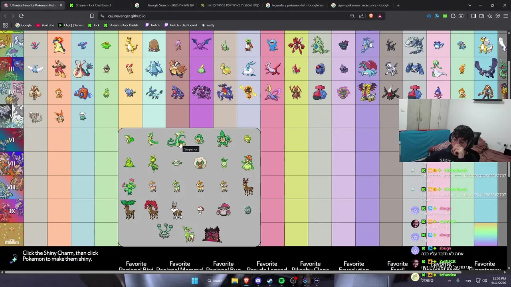
Task: Open Steam from the taskbar
Action: coord(269,281)
